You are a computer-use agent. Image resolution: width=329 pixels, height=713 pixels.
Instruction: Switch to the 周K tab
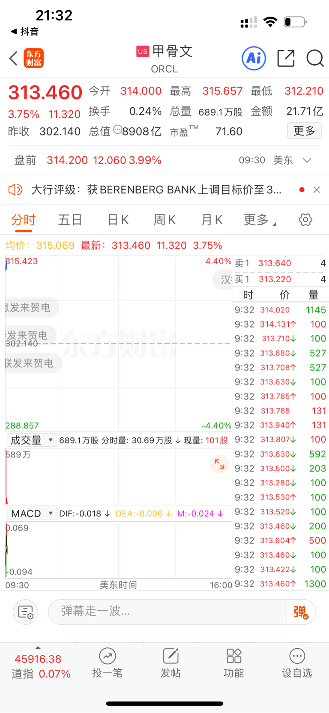pos(164,220)
